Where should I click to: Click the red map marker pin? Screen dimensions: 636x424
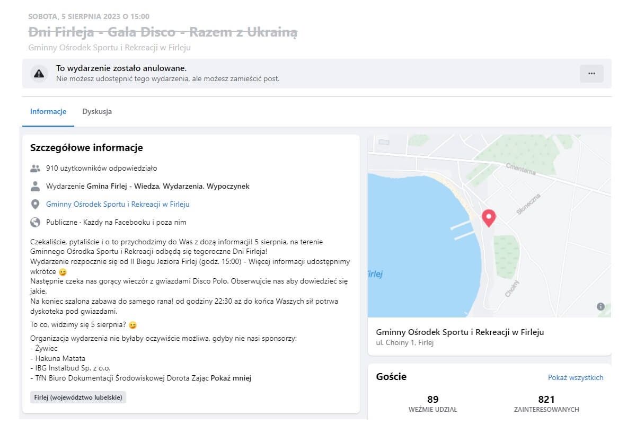489,218
